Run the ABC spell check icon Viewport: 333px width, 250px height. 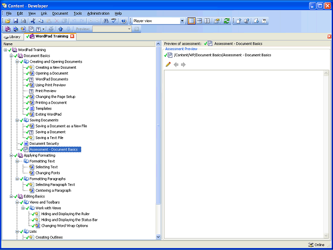114,21
